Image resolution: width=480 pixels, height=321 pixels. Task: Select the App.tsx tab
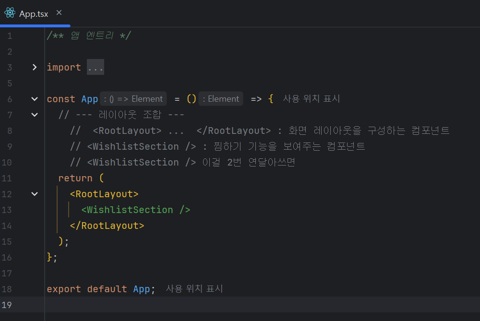point(34,13)
